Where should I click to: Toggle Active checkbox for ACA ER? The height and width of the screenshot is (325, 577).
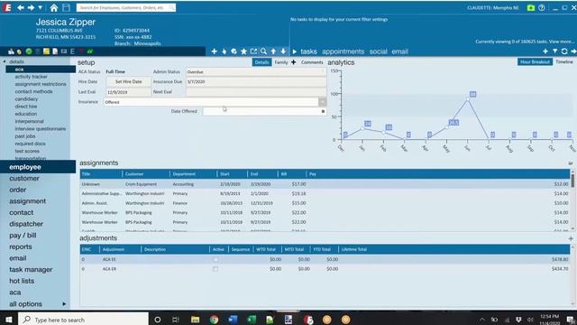point(215,269)
